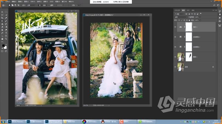Click the 源 button in options bar

(40, 5)
